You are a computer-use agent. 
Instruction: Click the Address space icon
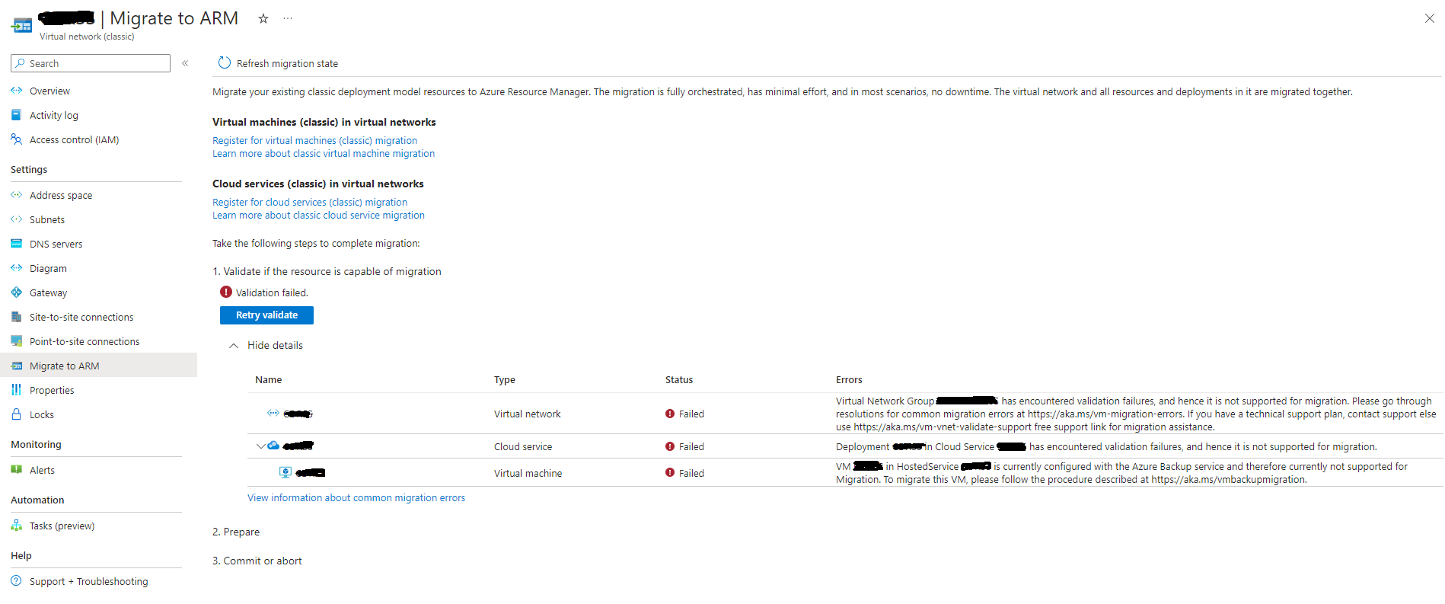[x=17, y=195]
